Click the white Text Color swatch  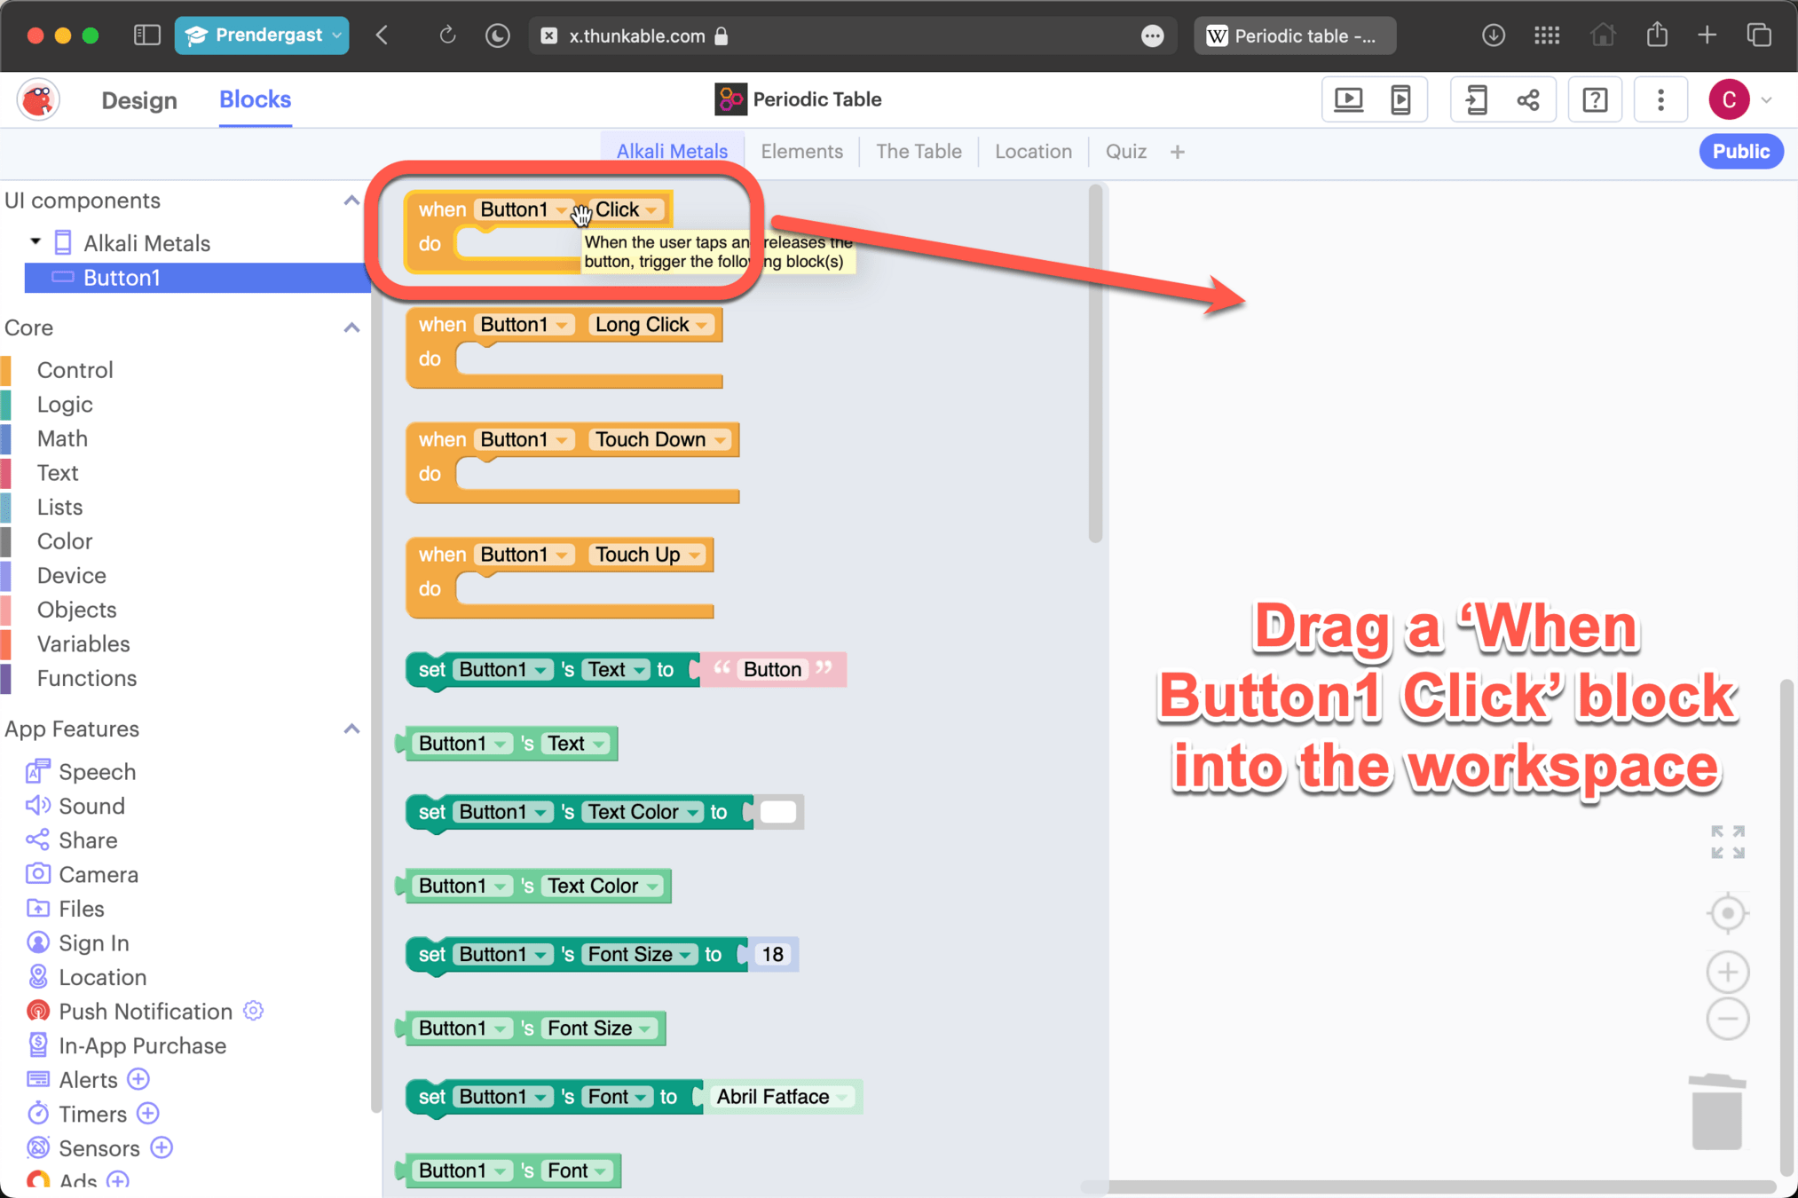click(x=778, y=812)
